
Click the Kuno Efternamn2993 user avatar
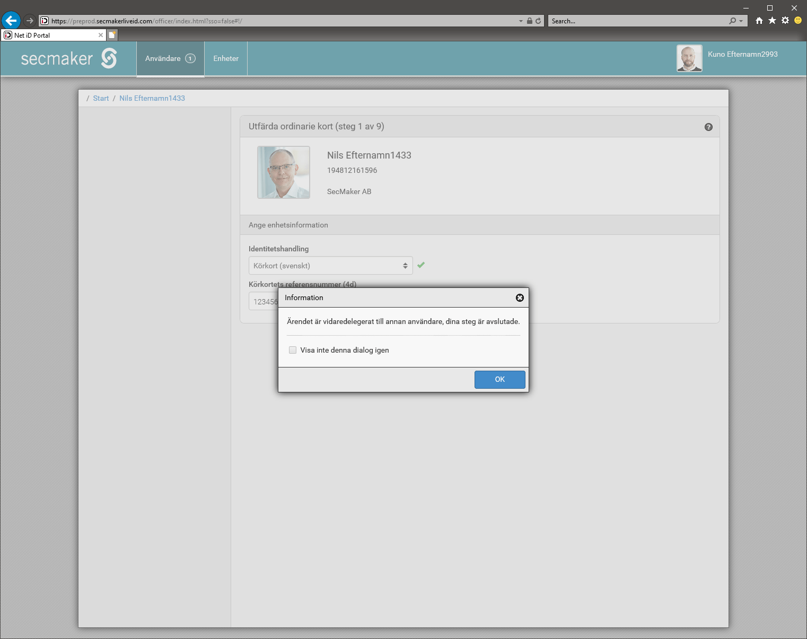click(x=689, y=58)
